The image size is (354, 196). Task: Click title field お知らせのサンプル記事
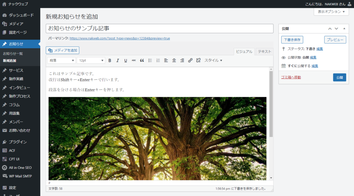(x=160, y=29)
